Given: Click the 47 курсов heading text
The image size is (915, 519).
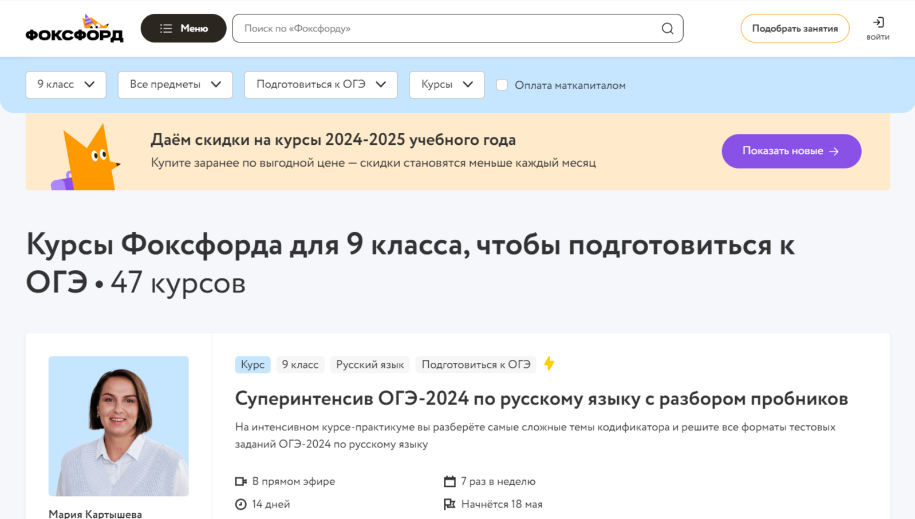Looking at the screenshot, I should [178, 283].
